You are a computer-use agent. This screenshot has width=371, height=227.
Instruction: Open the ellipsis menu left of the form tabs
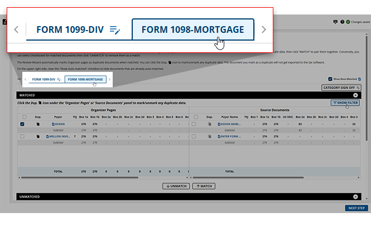click(19, 79)
